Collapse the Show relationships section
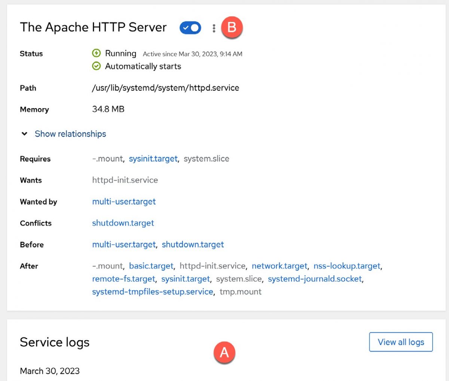The height and width of the screenshot is (381, 449). 70,133
